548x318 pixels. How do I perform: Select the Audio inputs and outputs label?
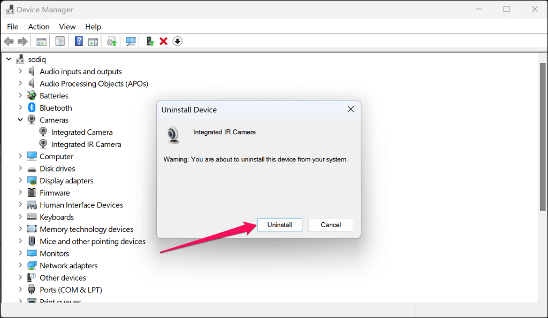[81, 72]
